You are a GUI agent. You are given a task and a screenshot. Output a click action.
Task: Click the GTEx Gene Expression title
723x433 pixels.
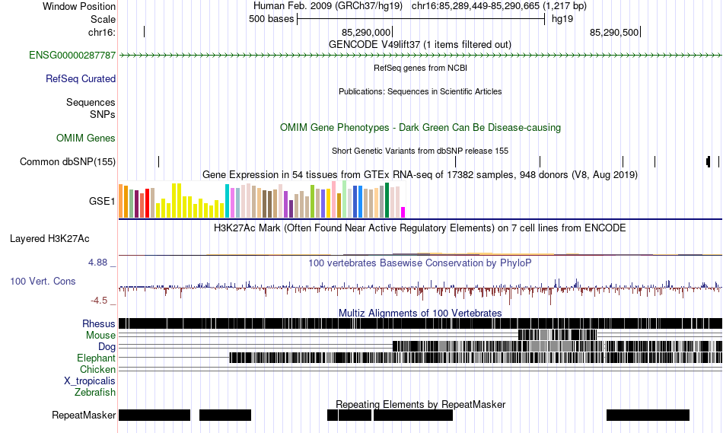[420, 175]
